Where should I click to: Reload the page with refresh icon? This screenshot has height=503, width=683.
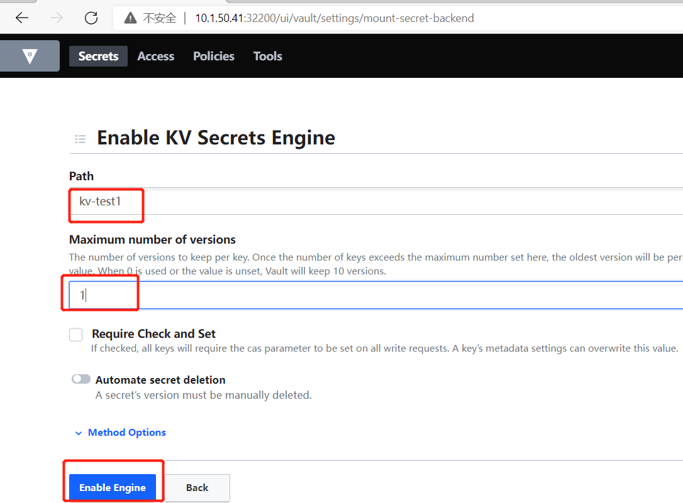(x=91, y=18)
